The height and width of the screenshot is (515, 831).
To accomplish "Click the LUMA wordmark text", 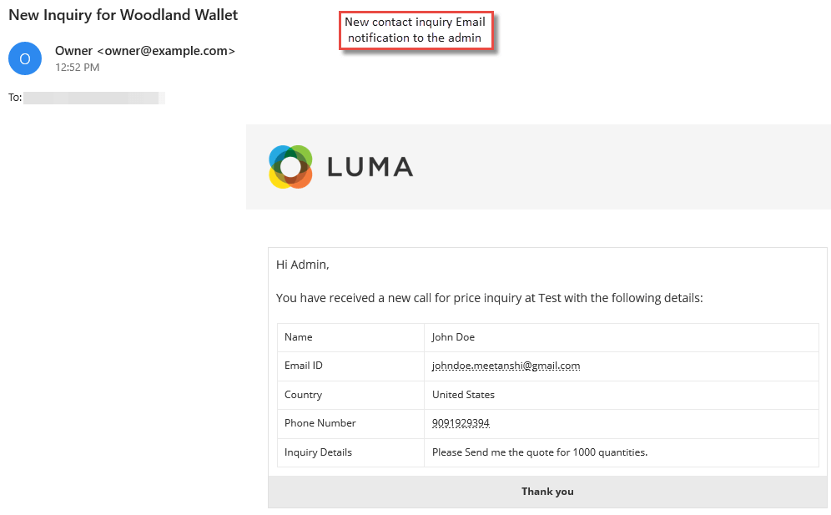I will pos(370,167).
